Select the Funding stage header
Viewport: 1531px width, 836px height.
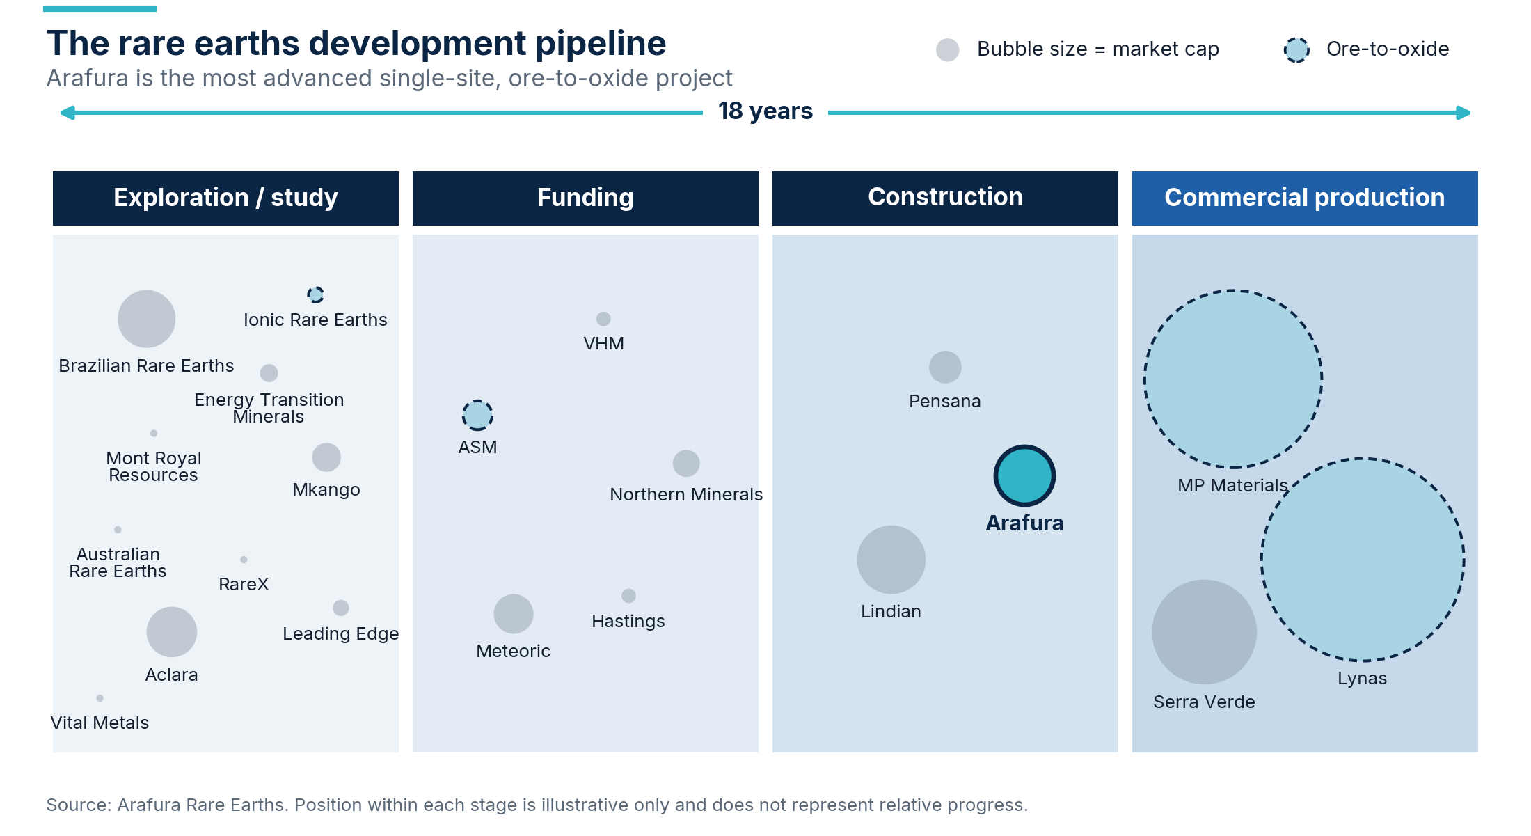[585, 198]
